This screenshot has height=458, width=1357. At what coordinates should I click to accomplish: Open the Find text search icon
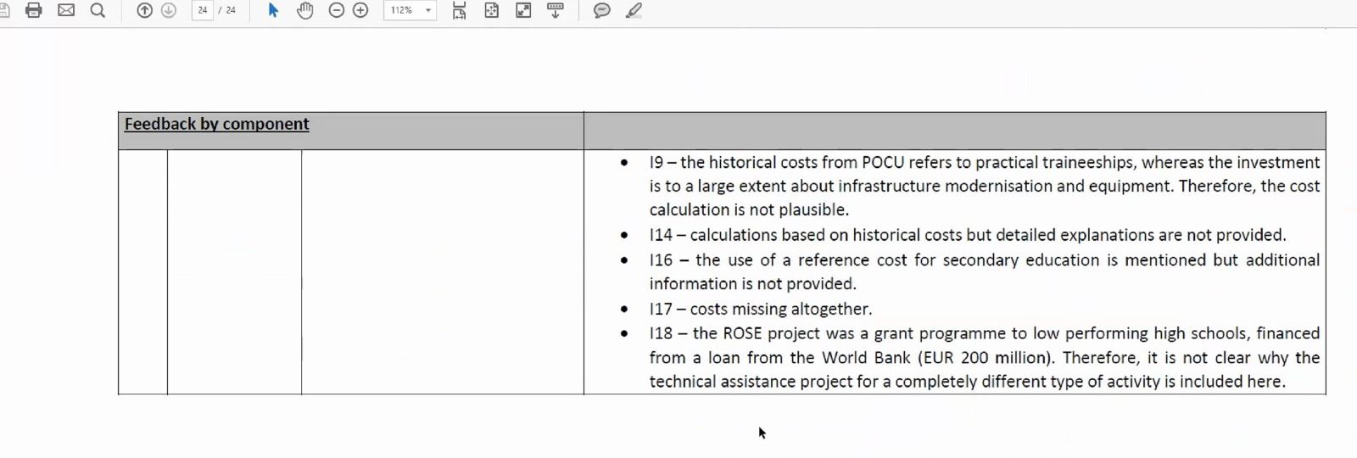pyautogui.click(x=98, y=10)
